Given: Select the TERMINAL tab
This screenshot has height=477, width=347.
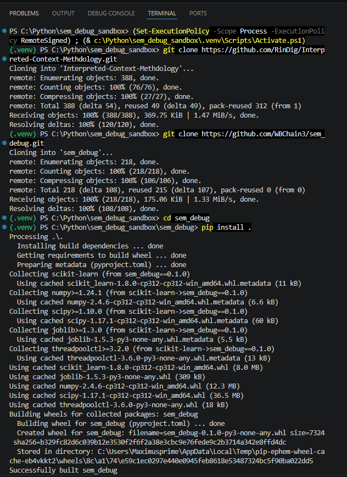Looking at the screenshot, I should point(162,13).
